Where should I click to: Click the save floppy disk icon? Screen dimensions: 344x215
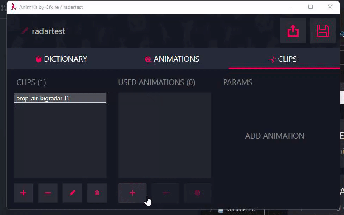(x=322, y=31)
